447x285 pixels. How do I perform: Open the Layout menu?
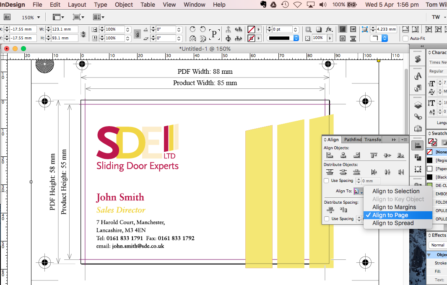77,5
